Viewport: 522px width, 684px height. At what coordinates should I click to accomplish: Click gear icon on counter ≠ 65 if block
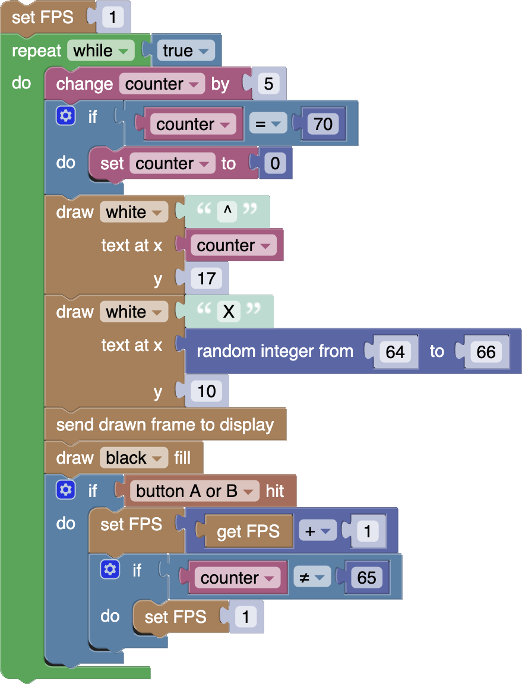[x=110, y=570]
